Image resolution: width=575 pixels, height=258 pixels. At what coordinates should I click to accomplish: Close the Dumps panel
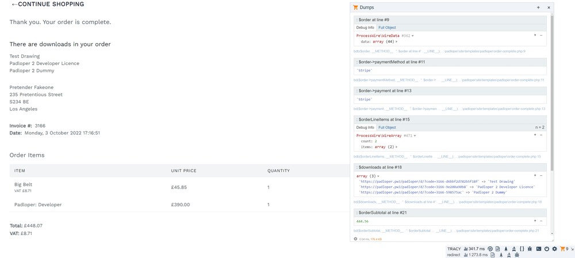[549, 7]
